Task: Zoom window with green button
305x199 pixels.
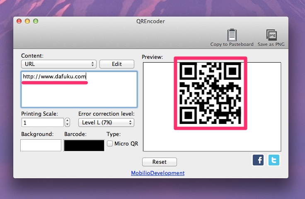Action: click(36, 21)
